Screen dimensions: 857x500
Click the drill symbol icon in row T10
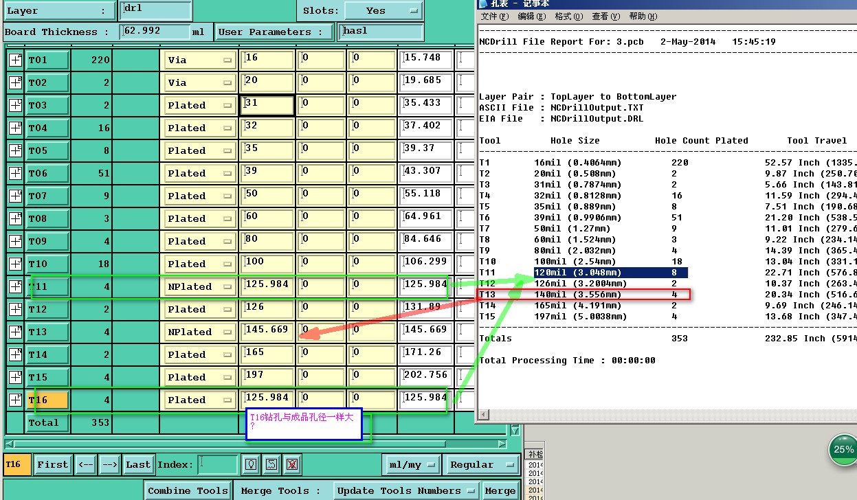pyautogui.click(x=15, y=264)
